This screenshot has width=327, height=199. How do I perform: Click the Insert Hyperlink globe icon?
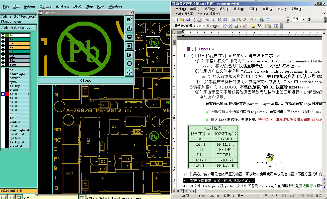(x=261, y=20)
